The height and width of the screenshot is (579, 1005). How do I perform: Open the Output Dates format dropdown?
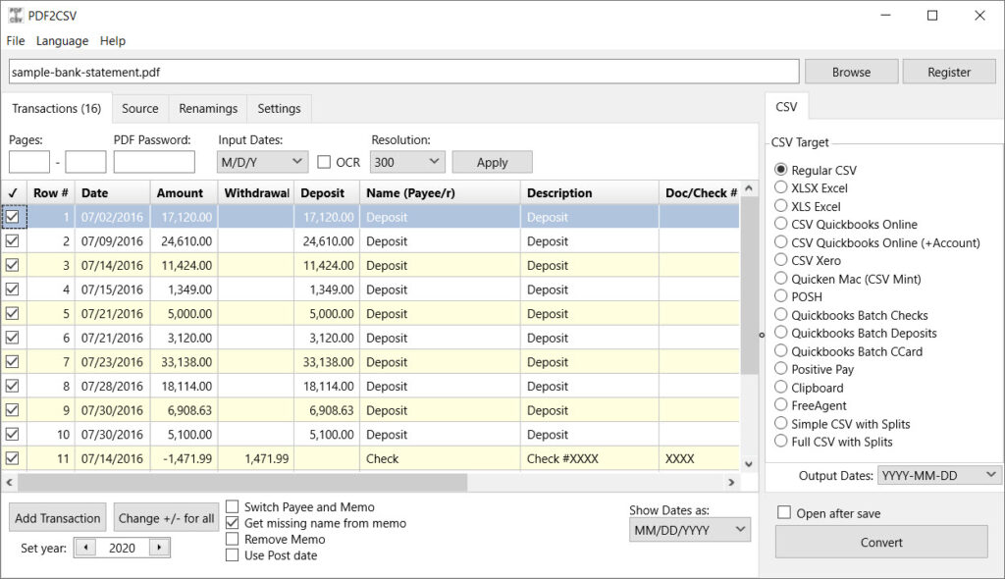(939, 474)
